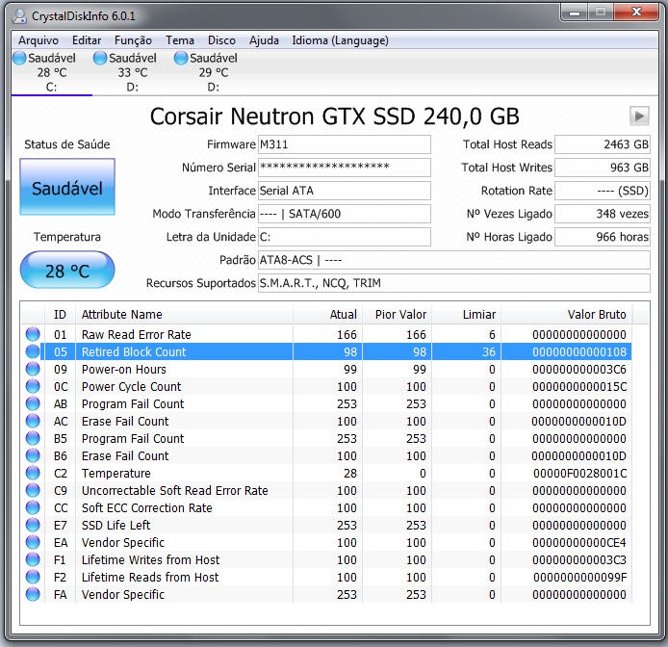The width and height of the screenshot is (668, 647).
Task: Click the Recursos Suportados S.M.A.R.T. field
Action: tap(454, 283)
